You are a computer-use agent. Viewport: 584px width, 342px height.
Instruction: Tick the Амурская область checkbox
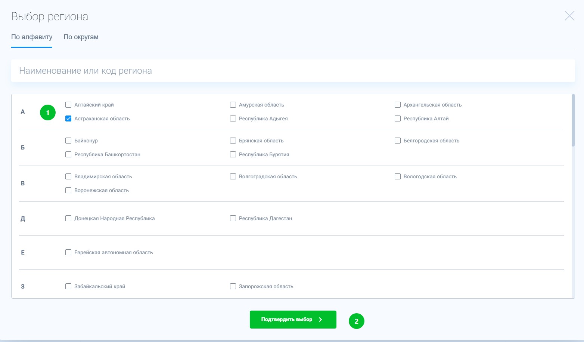pos(233,105)
